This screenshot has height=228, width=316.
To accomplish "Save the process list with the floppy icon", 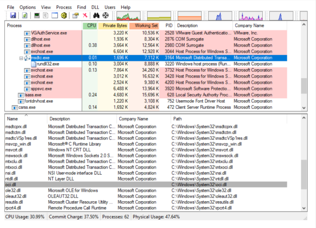I will point(13,15).
